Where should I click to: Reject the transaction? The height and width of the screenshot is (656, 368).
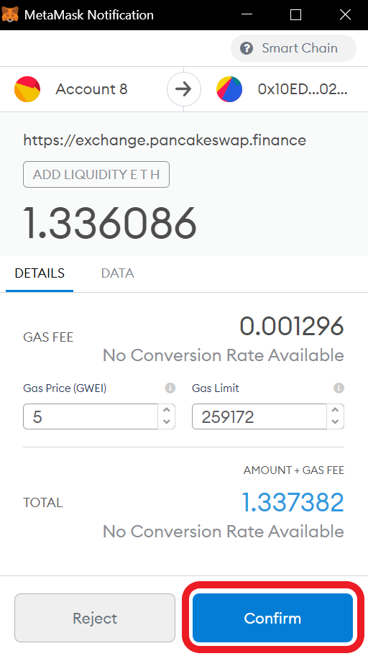(x=95, y=618)
